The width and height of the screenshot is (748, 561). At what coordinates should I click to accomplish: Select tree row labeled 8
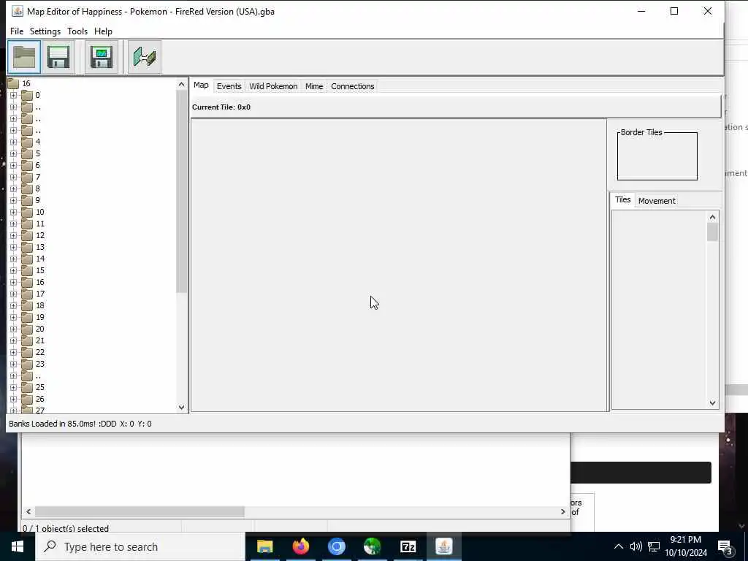point(38,188)
